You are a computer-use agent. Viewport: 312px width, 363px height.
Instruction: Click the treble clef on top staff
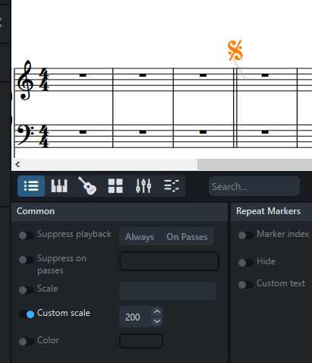(x=25, y=80)
